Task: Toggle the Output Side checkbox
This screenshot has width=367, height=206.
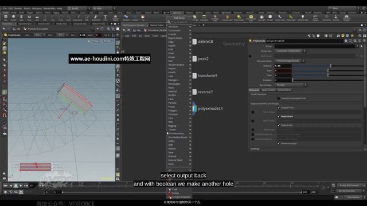Action: 279,125
